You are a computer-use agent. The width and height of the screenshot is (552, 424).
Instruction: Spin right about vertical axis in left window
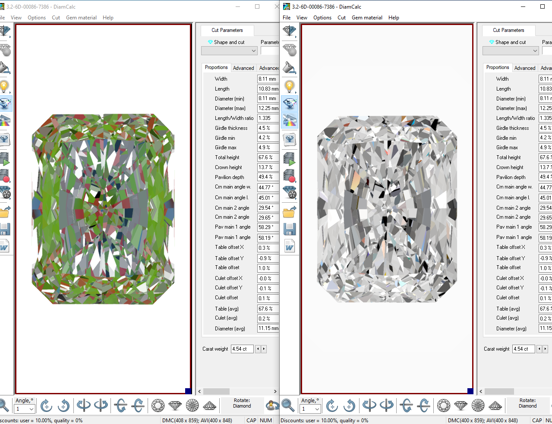[x=101, y=405]
